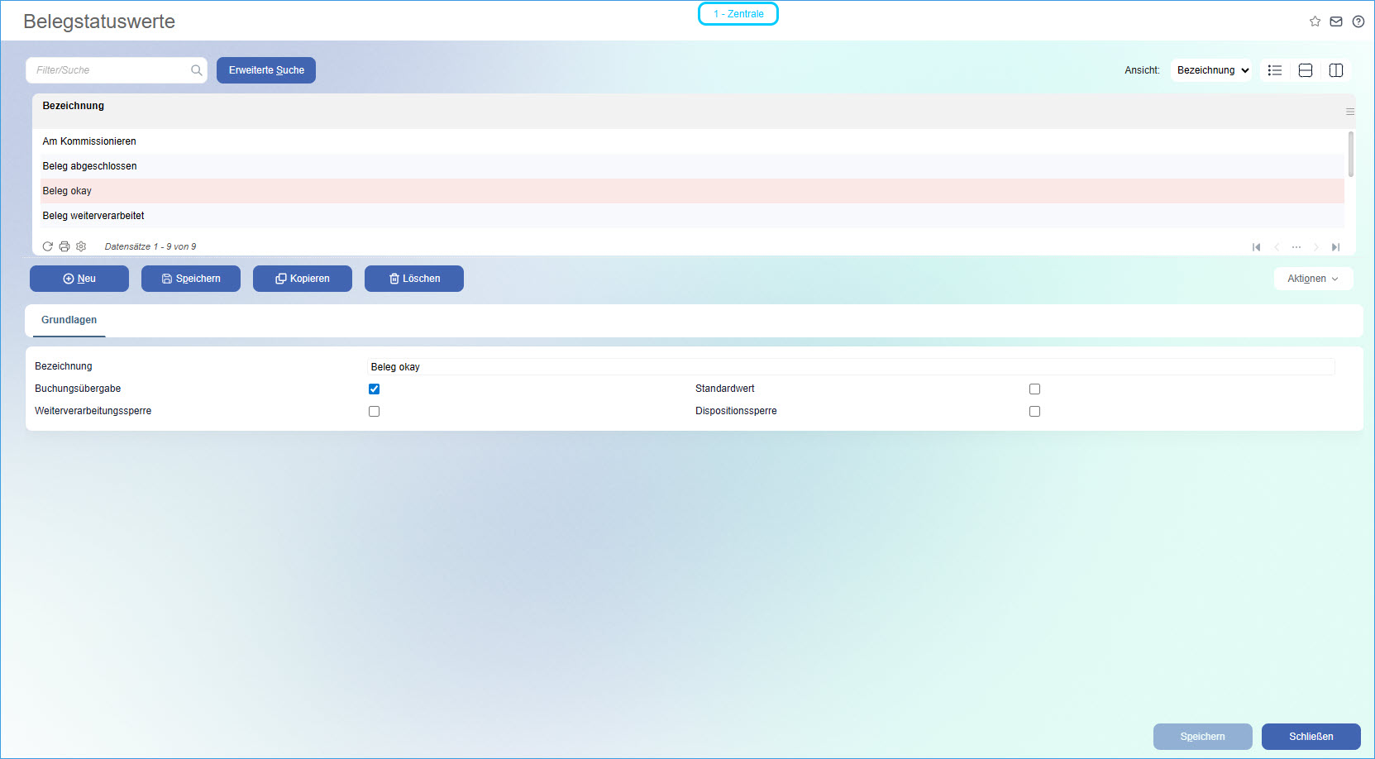Viewport: 1375px width, 759px height.
Task: Create a new record with Neu
Action: [79, 279]
